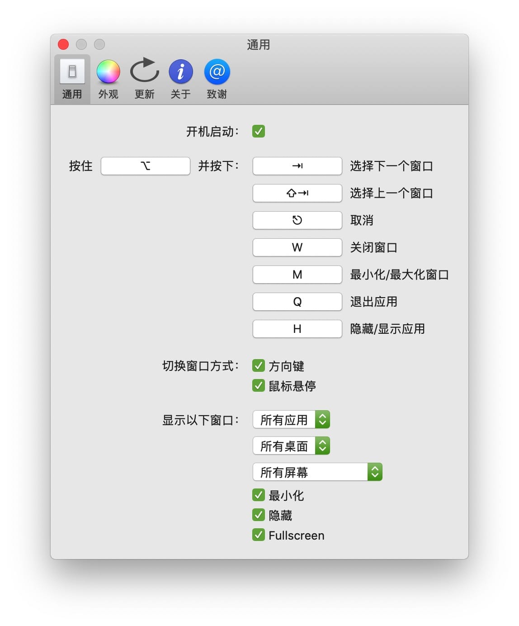Uncheck the Fullscreen checkbox
Image resolution: width=519 pixels, height=626 pixels.
[x=259, y=535]
